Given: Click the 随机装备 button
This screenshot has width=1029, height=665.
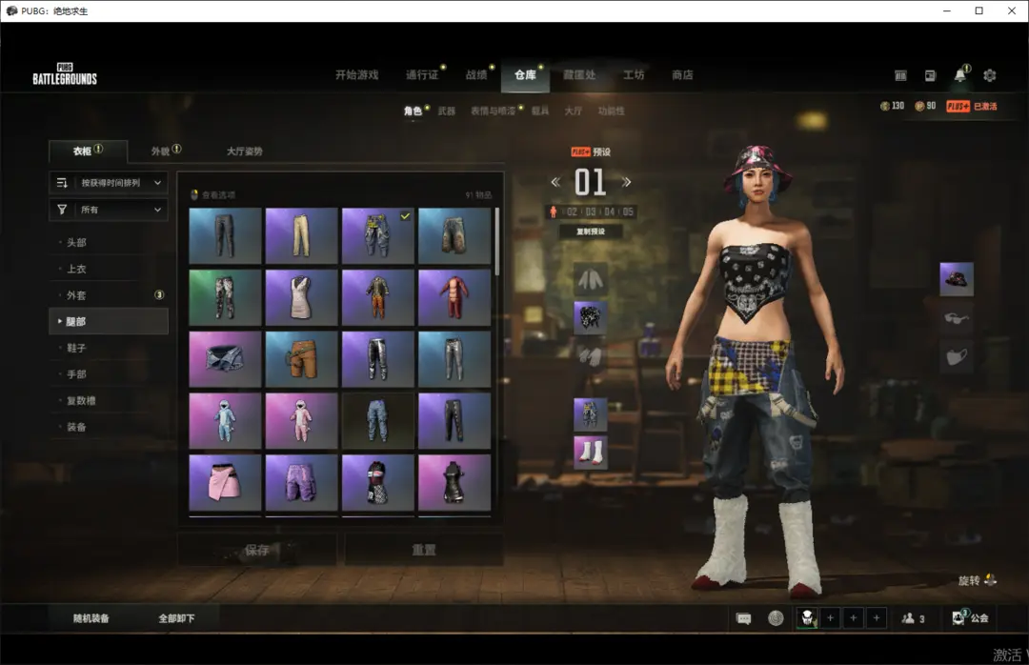Looking at the screenshot, I should [x=91, y=618].
